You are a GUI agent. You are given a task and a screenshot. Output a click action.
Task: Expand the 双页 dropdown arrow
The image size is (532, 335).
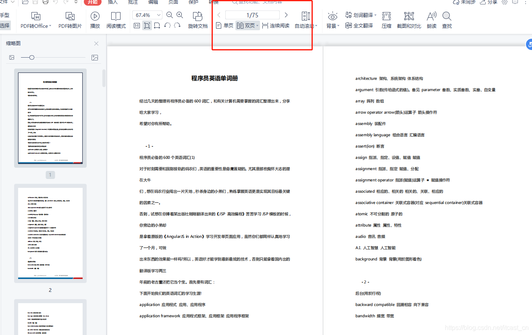coord(257,26)
